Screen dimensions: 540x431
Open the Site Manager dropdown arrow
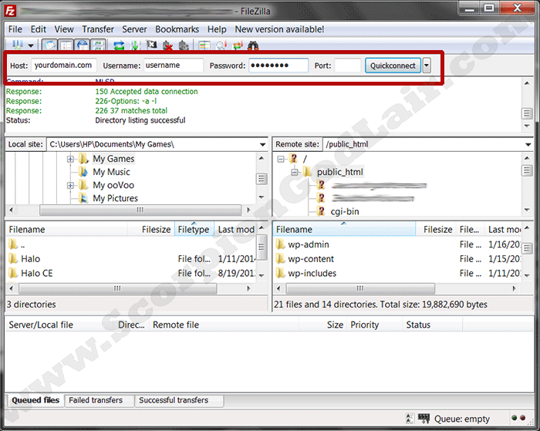click(x=31, y=45)
